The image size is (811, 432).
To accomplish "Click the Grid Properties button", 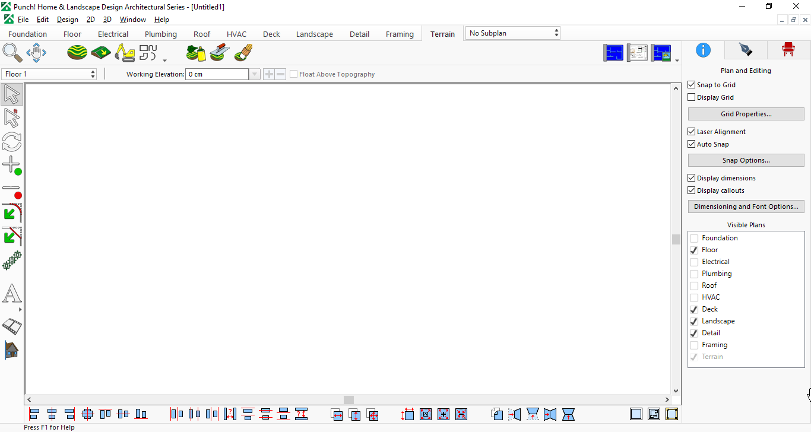I will tap(746, 114).
